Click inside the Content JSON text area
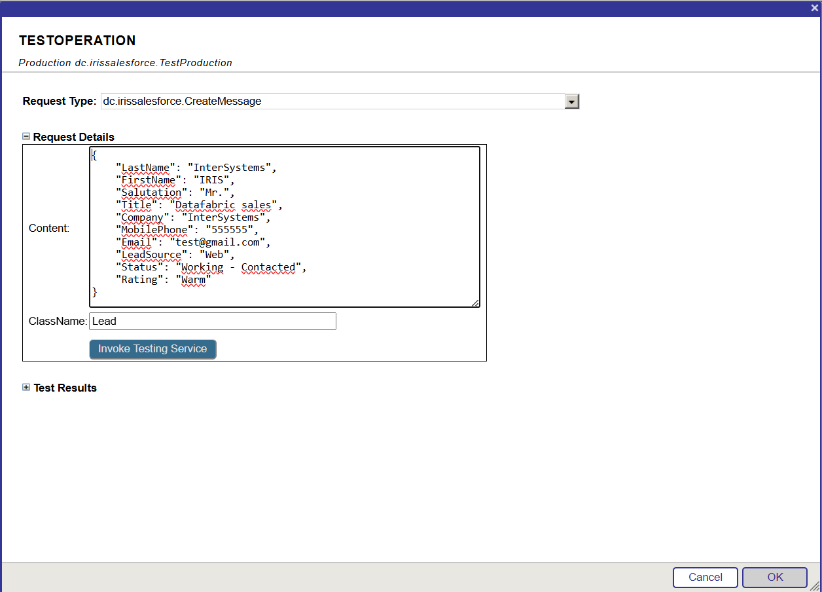822x592 pixels. [x=285, y=227]
